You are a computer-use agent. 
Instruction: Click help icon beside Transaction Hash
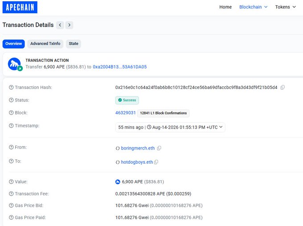click(x=11, y=88)
